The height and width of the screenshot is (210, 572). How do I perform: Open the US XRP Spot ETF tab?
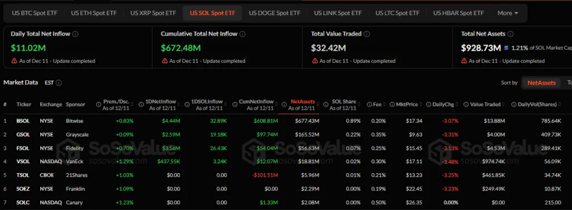[153, 13]
